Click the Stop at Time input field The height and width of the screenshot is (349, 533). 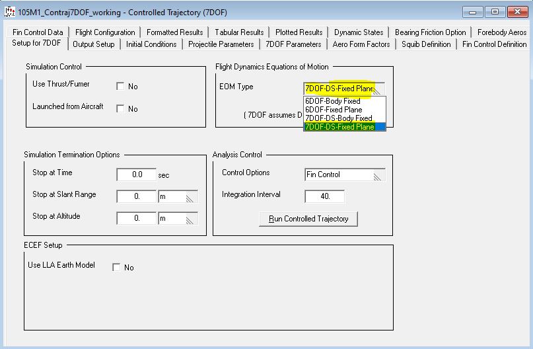[136, 175]
